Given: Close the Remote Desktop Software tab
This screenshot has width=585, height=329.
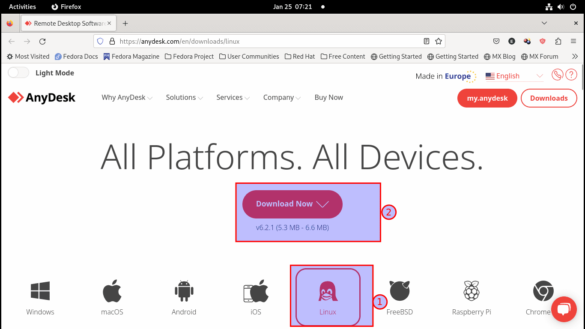Looking at the screenshot, I should pos(110,24).
